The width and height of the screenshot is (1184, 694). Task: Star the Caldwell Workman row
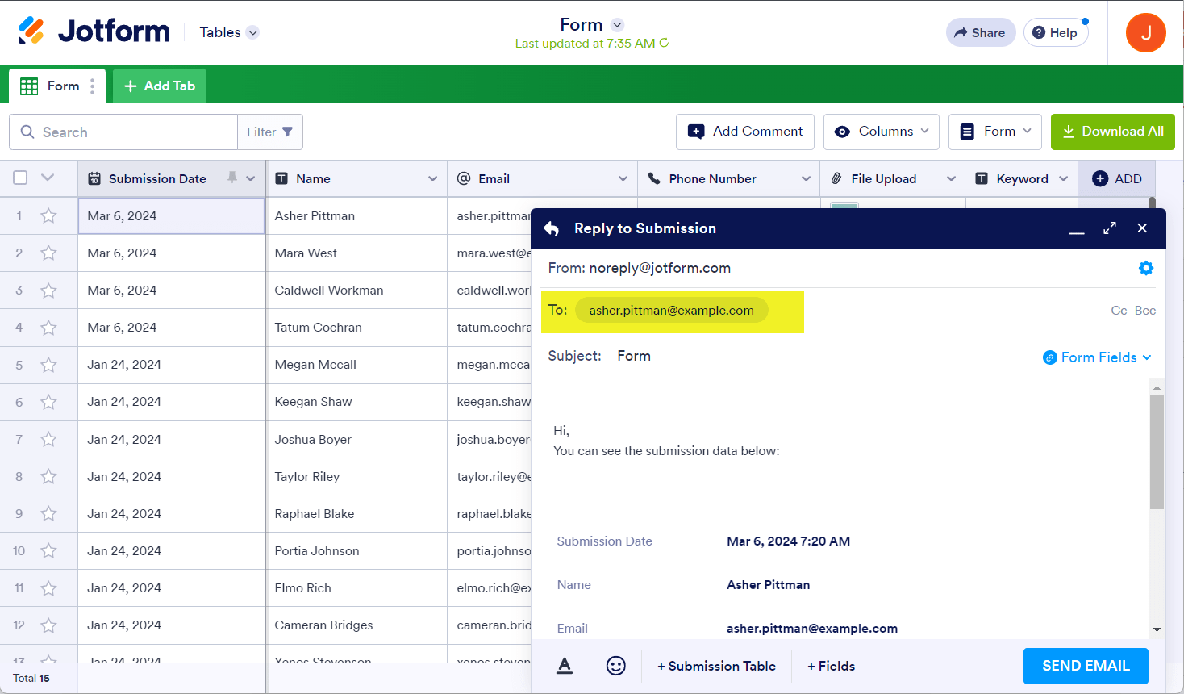tap(49, 291)
